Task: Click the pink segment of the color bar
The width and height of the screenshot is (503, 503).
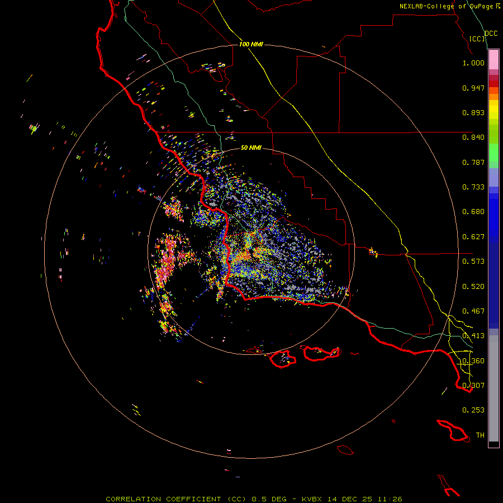Action: (x=493, y=60)
